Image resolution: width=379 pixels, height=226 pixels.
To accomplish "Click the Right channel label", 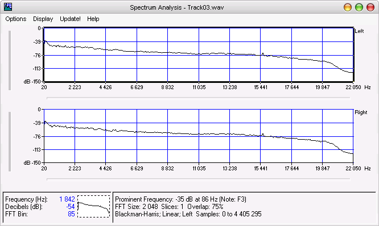I will pyautogui.click(x=361, y=112).
